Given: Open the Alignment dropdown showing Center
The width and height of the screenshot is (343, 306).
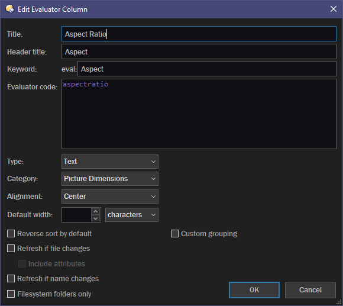Looking at the screenshot, I should (110, 197).
